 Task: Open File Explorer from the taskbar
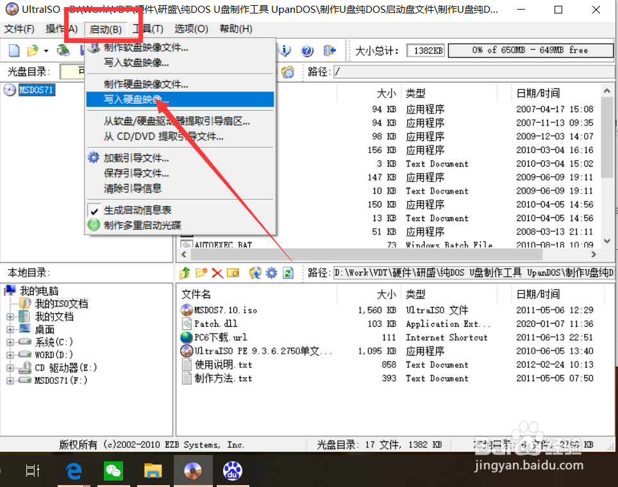(x=153, y=471)
